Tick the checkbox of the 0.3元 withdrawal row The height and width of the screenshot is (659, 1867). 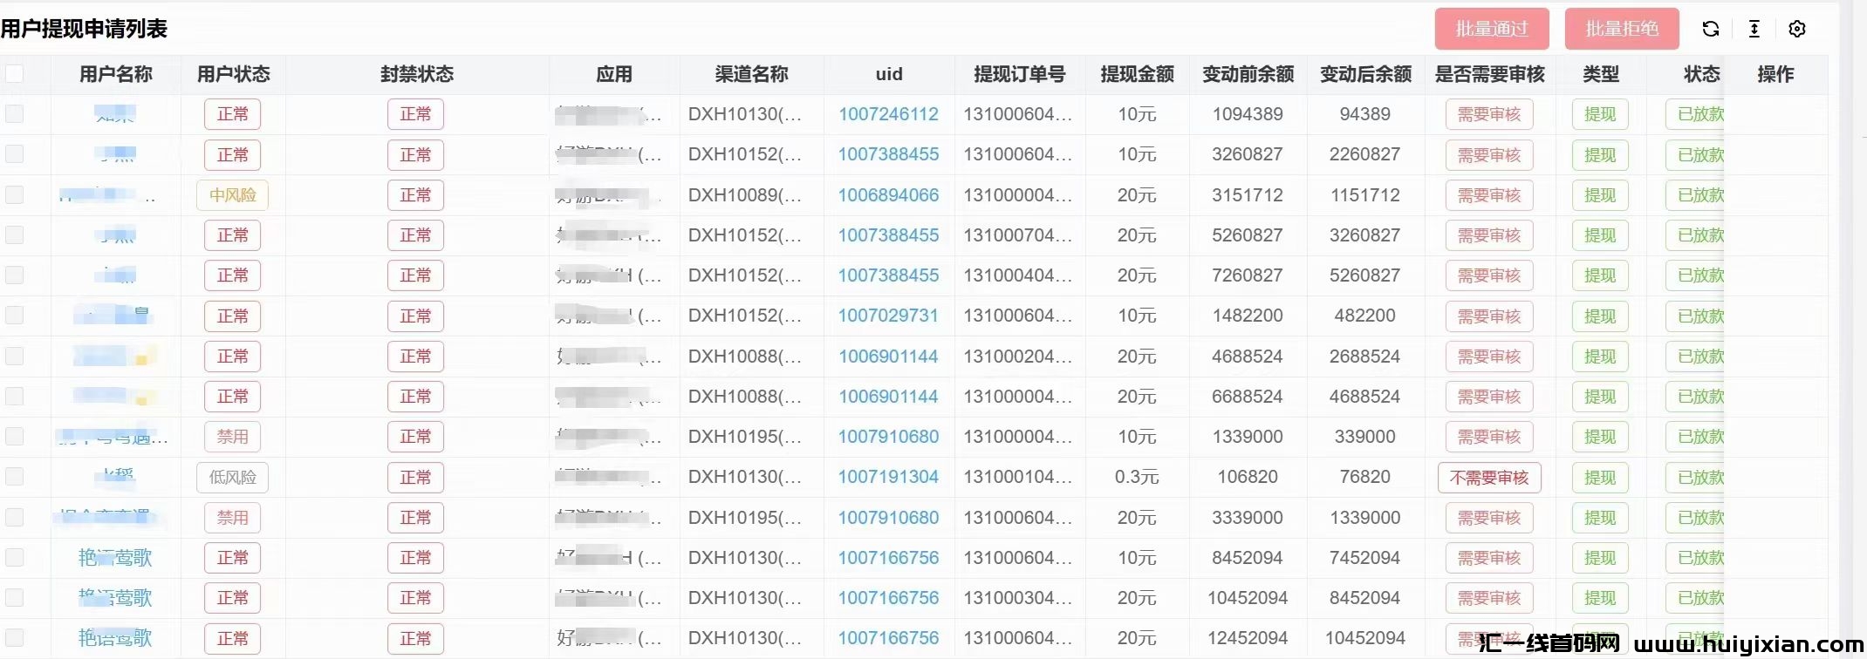tap(15, 477)
